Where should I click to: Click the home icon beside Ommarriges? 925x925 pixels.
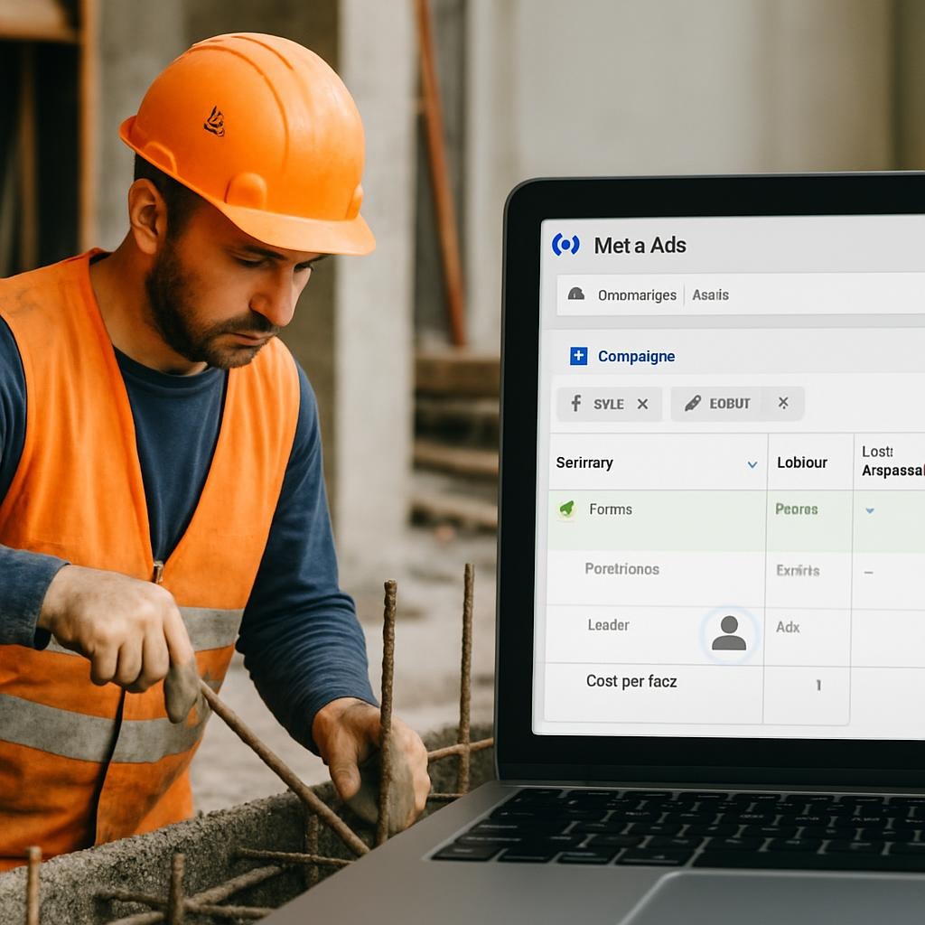576,294
